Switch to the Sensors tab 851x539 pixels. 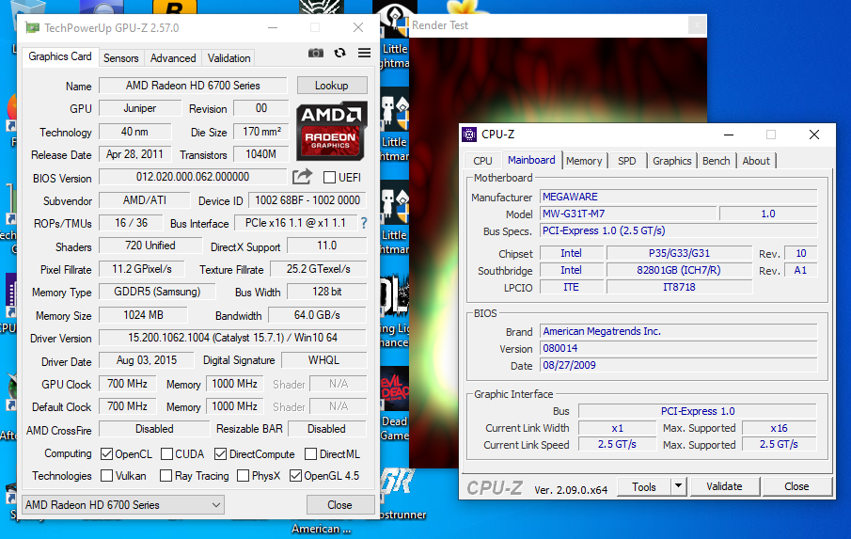point(121,58)
